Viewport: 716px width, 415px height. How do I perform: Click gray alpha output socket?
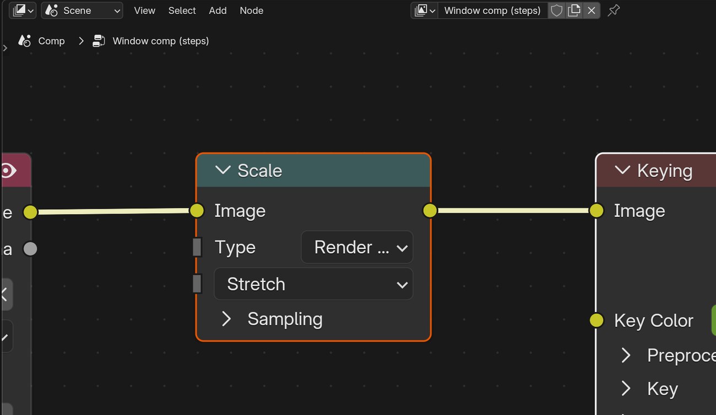(x=30, y=249)
